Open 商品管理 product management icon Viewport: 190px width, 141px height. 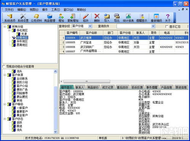[49, 18]
